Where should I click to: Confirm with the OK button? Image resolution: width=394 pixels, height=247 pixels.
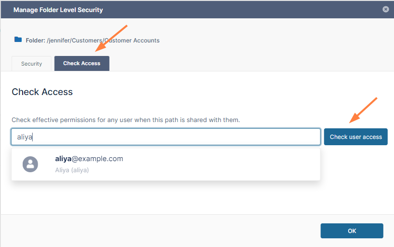click(352, 231)
